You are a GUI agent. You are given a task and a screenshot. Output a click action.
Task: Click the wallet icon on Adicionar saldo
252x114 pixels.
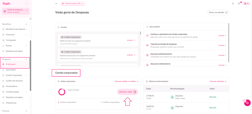135,92
